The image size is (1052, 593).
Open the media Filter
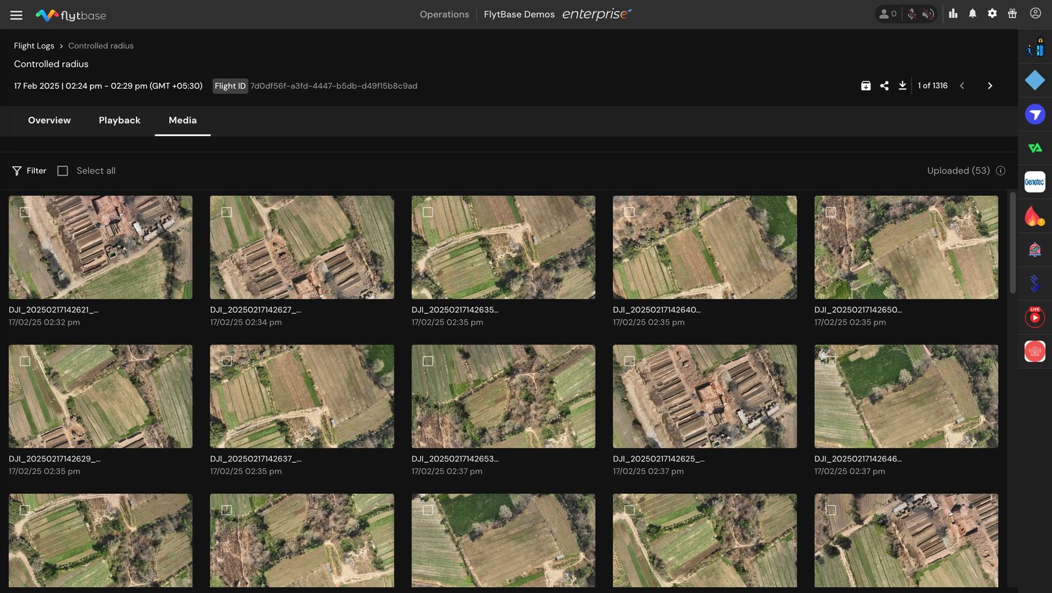click(29, 171)
